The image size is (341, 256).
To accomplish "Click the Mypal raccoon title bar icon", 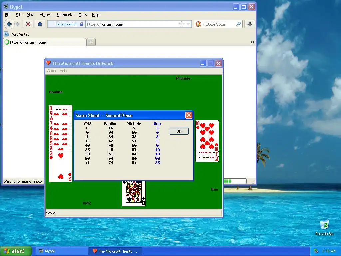I will (6, 7).
